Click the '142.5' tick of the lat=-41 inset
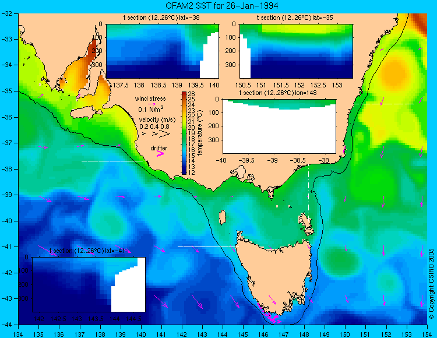 pos(58,319)
